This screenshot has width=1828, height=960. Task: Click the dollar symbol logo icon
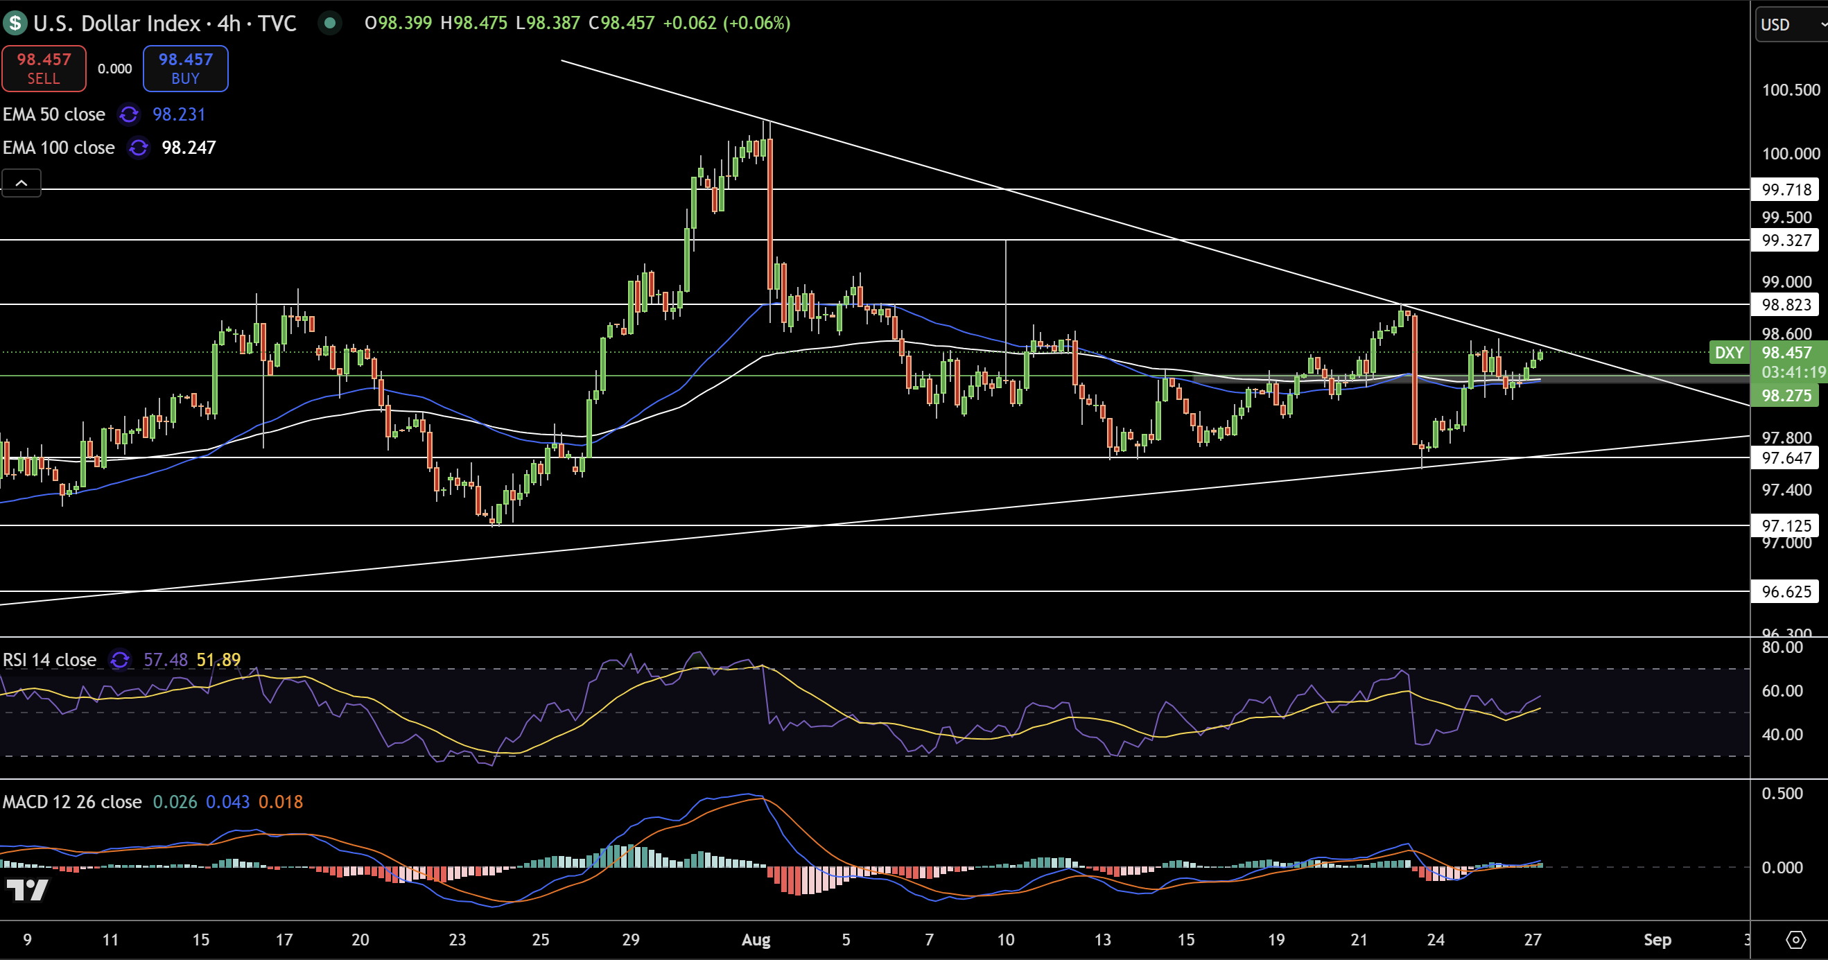coord(15,24)
